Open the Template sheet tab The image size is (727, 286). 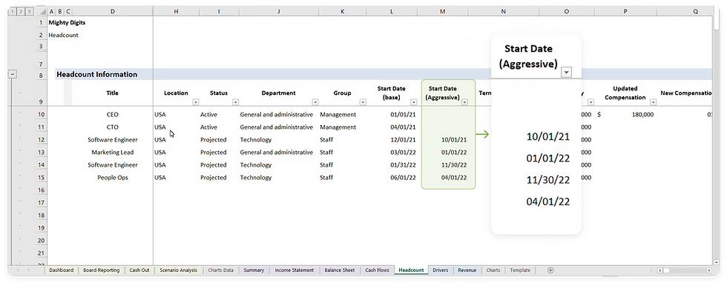[x=520, y=270]
